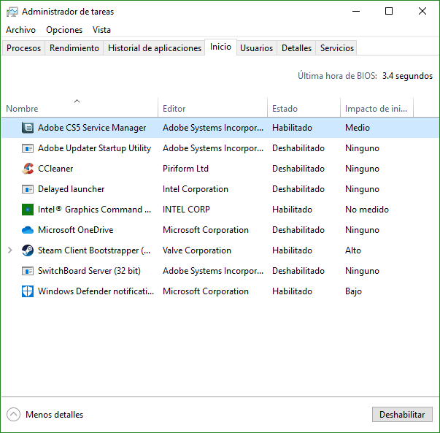Click the Menos detalles label
The height and width of the screenshot is (433, 440).
(x=55, y=415)
